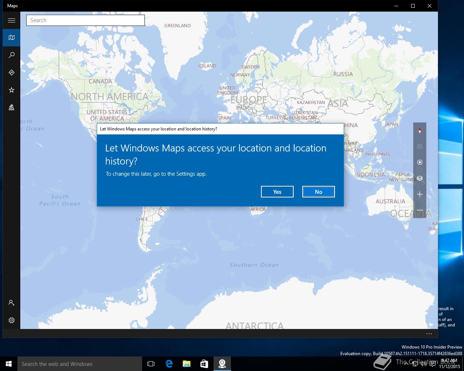Click the RUSSIA map label
This screenshot has height=371, width=464.
click(343, 74)
